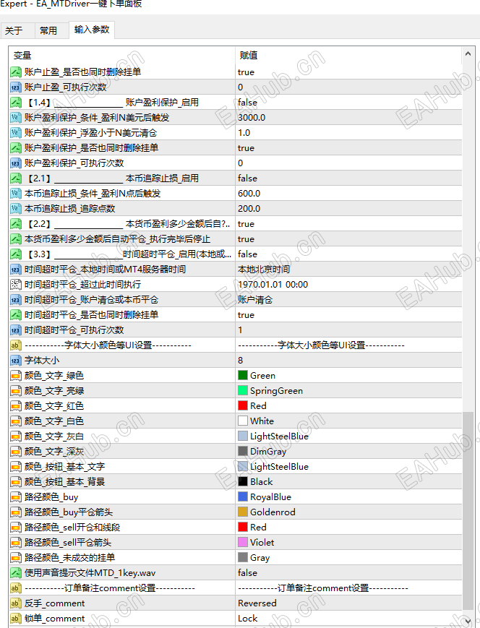Click the 赋值 column header
480x628 pixels.
coord(348,55)
